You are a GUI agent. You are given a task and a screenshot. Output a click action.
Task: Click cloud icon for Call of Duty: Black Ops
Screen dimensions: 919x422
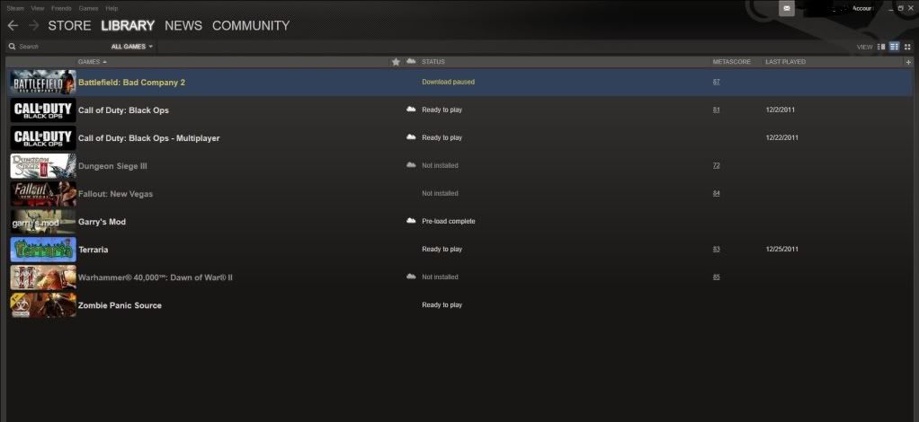(x=411, y=110)
